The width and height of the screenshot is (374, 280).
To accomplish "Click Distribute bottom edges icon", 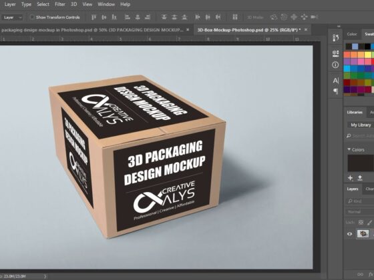I will click(184, 17).
